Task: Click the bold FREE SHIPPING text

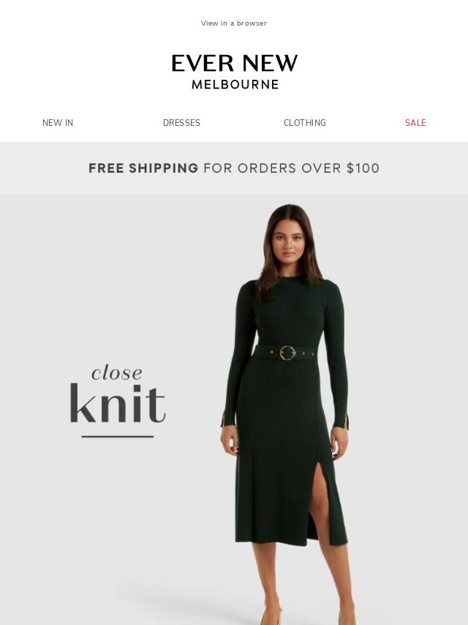Action: 143,168
